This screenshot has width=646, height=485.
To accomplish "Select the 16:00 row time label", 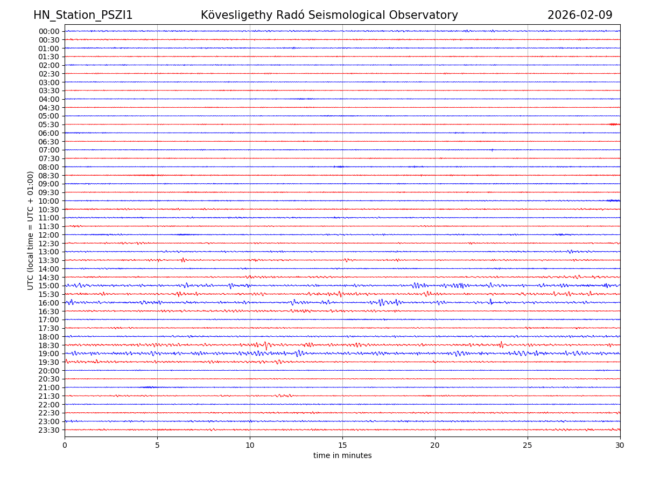I will tap(49, 303).
